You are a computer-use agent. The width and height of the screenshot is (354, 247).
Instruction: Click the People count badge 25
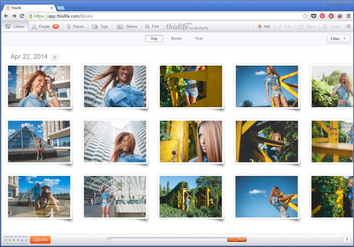56,26
